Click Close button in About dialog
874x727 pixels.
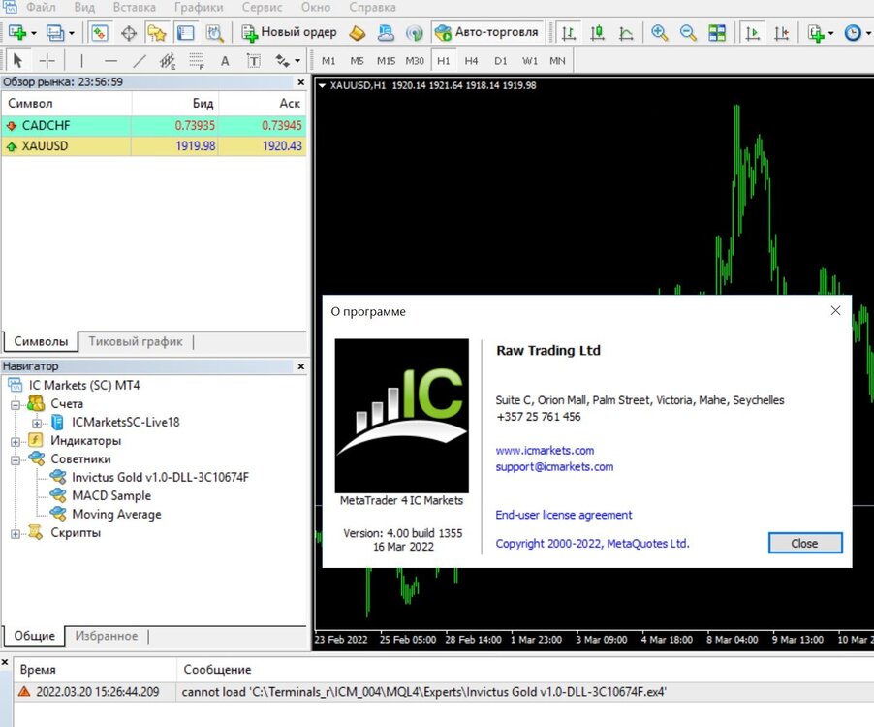pyautogui.click(x=805, y=543)
